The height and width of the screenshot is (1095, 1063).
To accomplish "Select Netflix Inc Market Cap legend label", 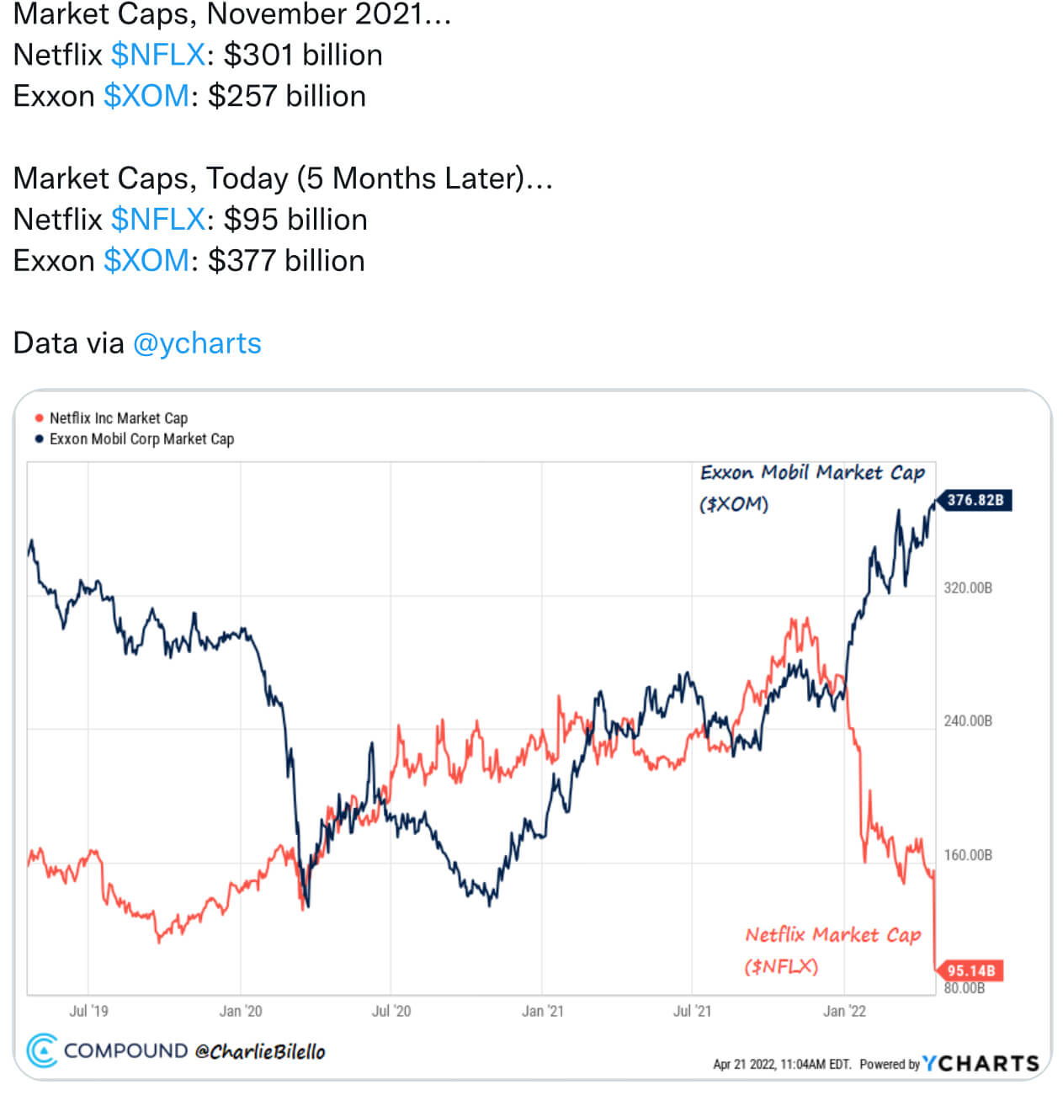I will (119, 418).
